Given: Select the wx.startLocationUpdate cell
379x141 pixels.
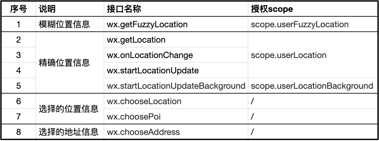Looking at the screenshot, I should pyautogui.click(x=153, y=70).
